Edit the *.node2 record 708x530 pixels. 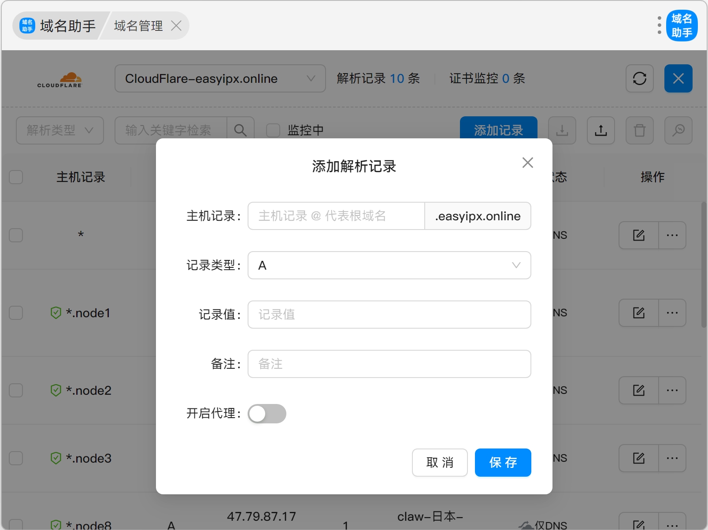coord(639,390)
